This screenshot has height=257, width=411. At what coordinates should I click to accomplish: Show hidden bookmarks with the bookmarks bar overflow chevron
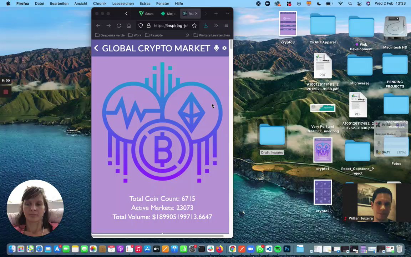pyautogui.click(x=187, y=35)
